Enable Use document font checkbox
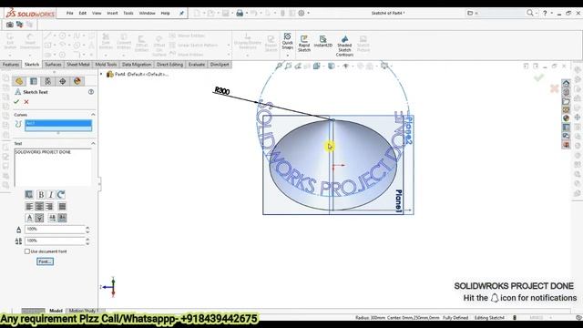The width and height of the screenshot is (583, 328). [27, 251]
